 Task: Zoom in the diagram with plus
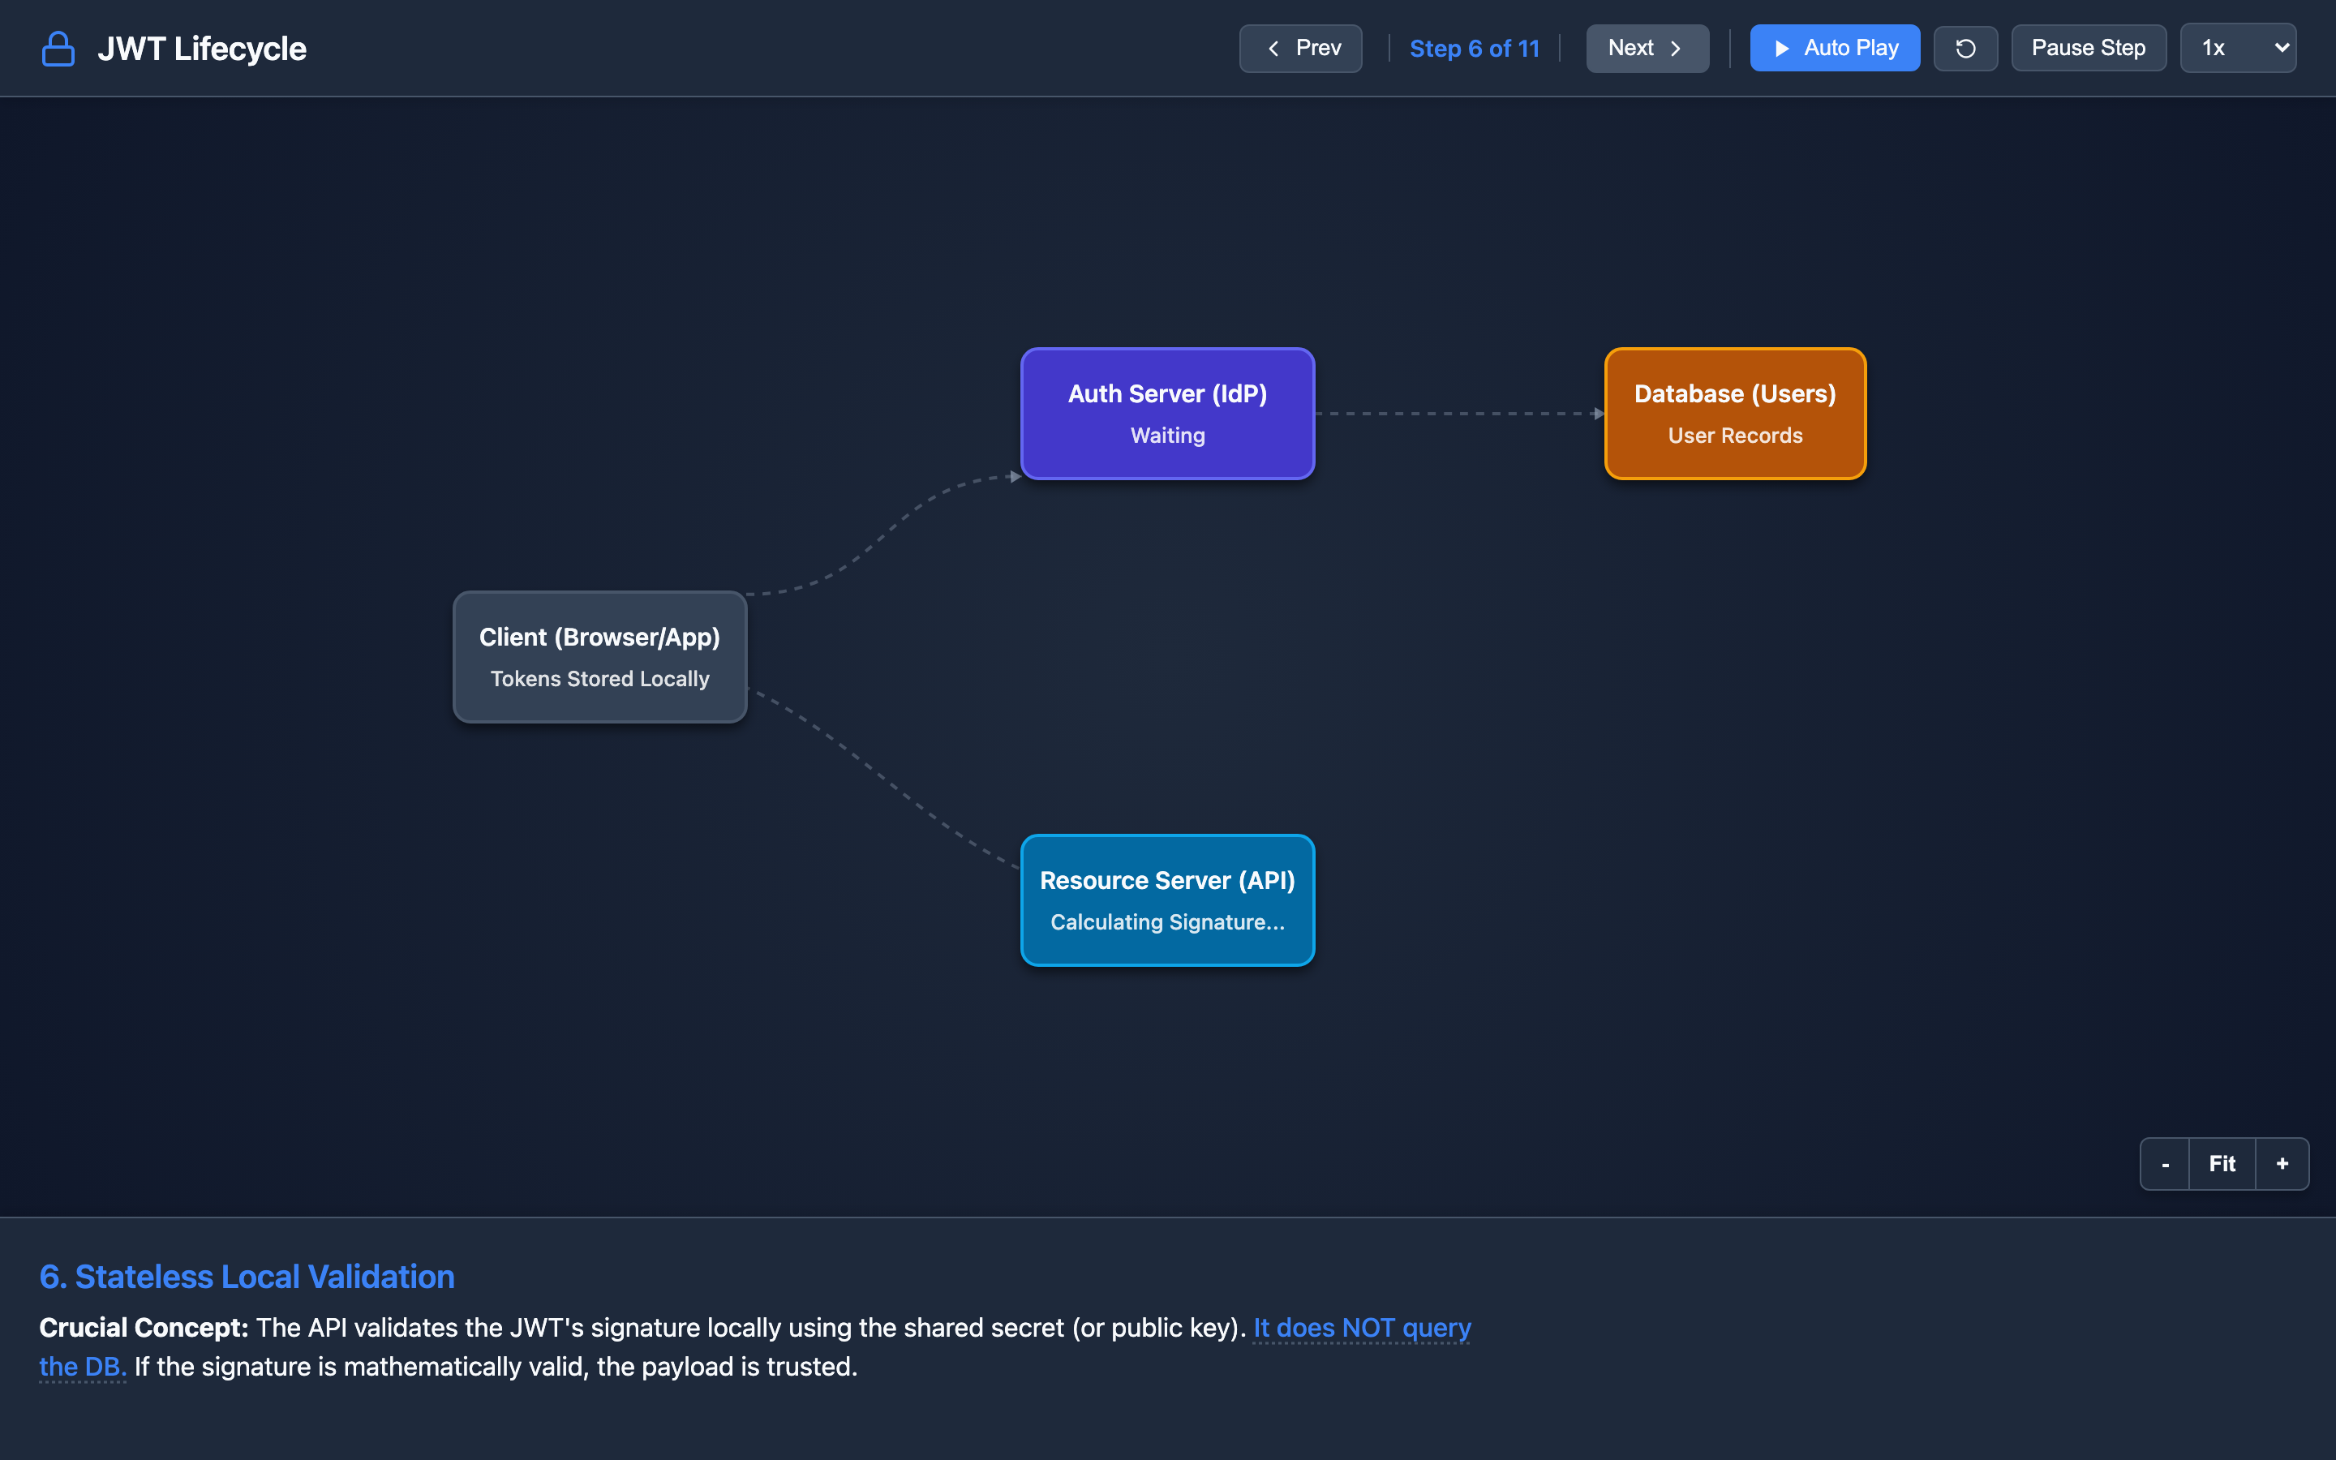coord(2282,1164)
